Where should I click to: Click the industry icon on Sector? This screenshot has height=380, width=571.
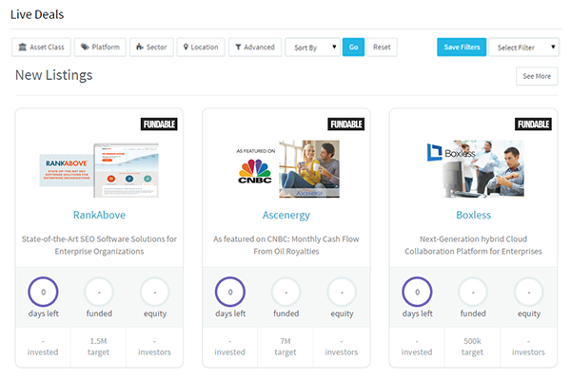click(140, 47)
